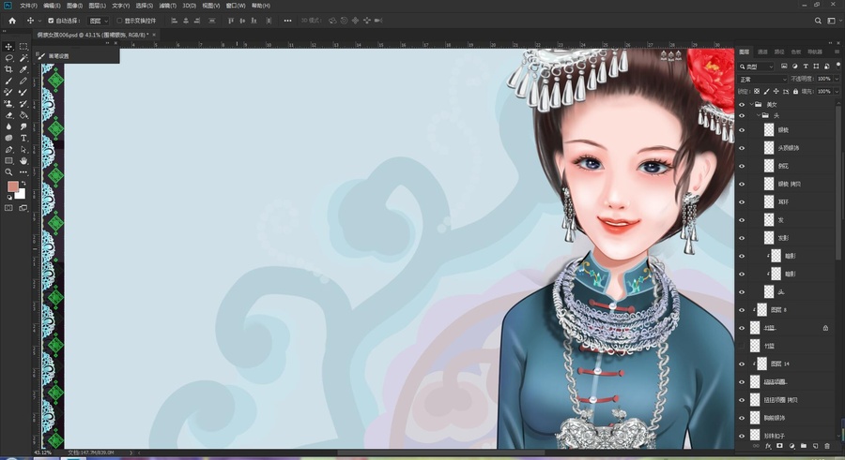Create new group folder icon in layers panel

pyautogui.click(x=804, y=446)
